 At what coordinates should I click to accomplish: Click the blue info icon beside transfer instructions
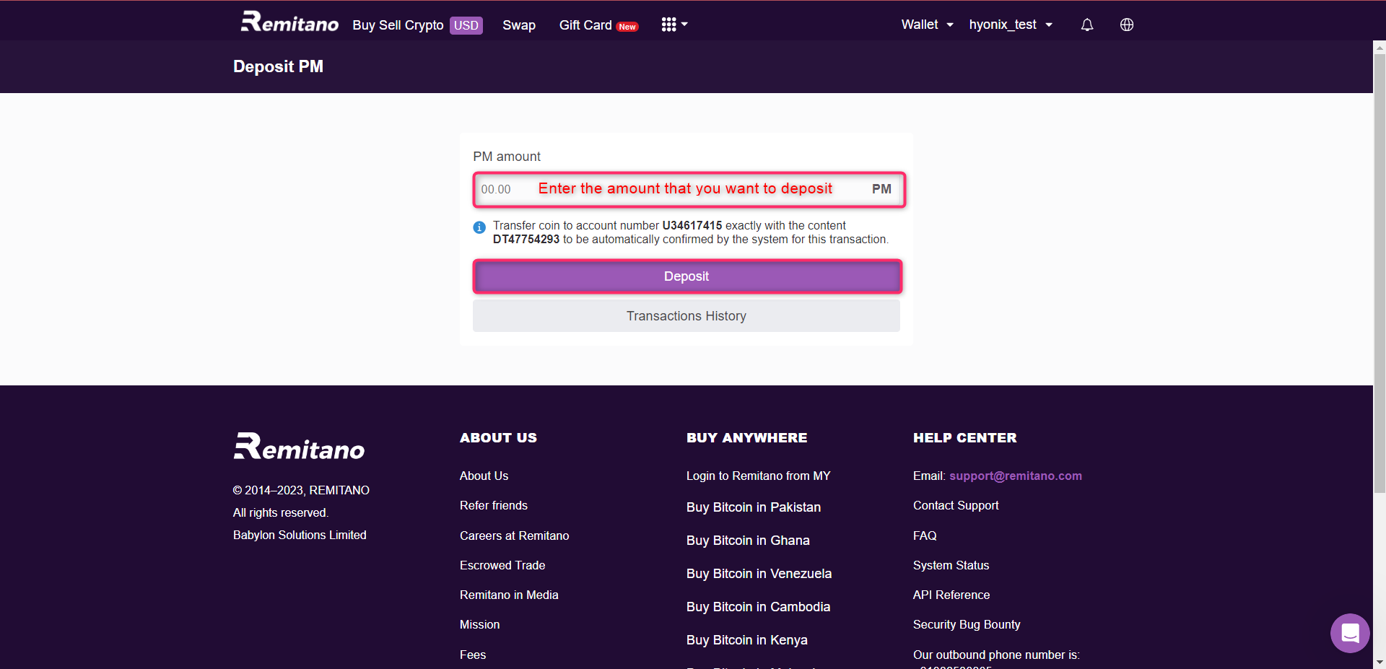[479, 227]
